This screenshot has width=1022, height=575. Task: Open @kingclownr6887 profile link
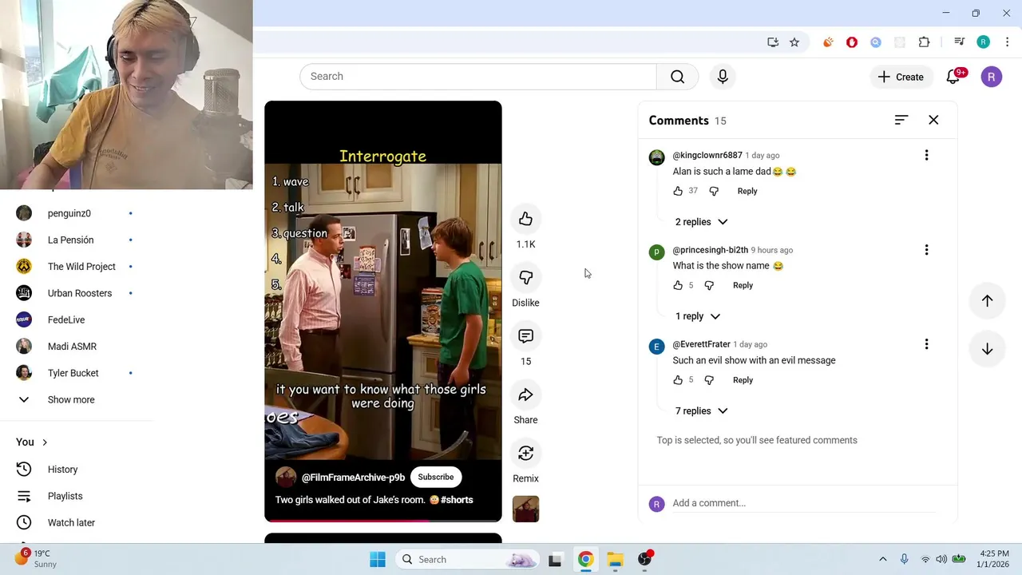(707, 155)
